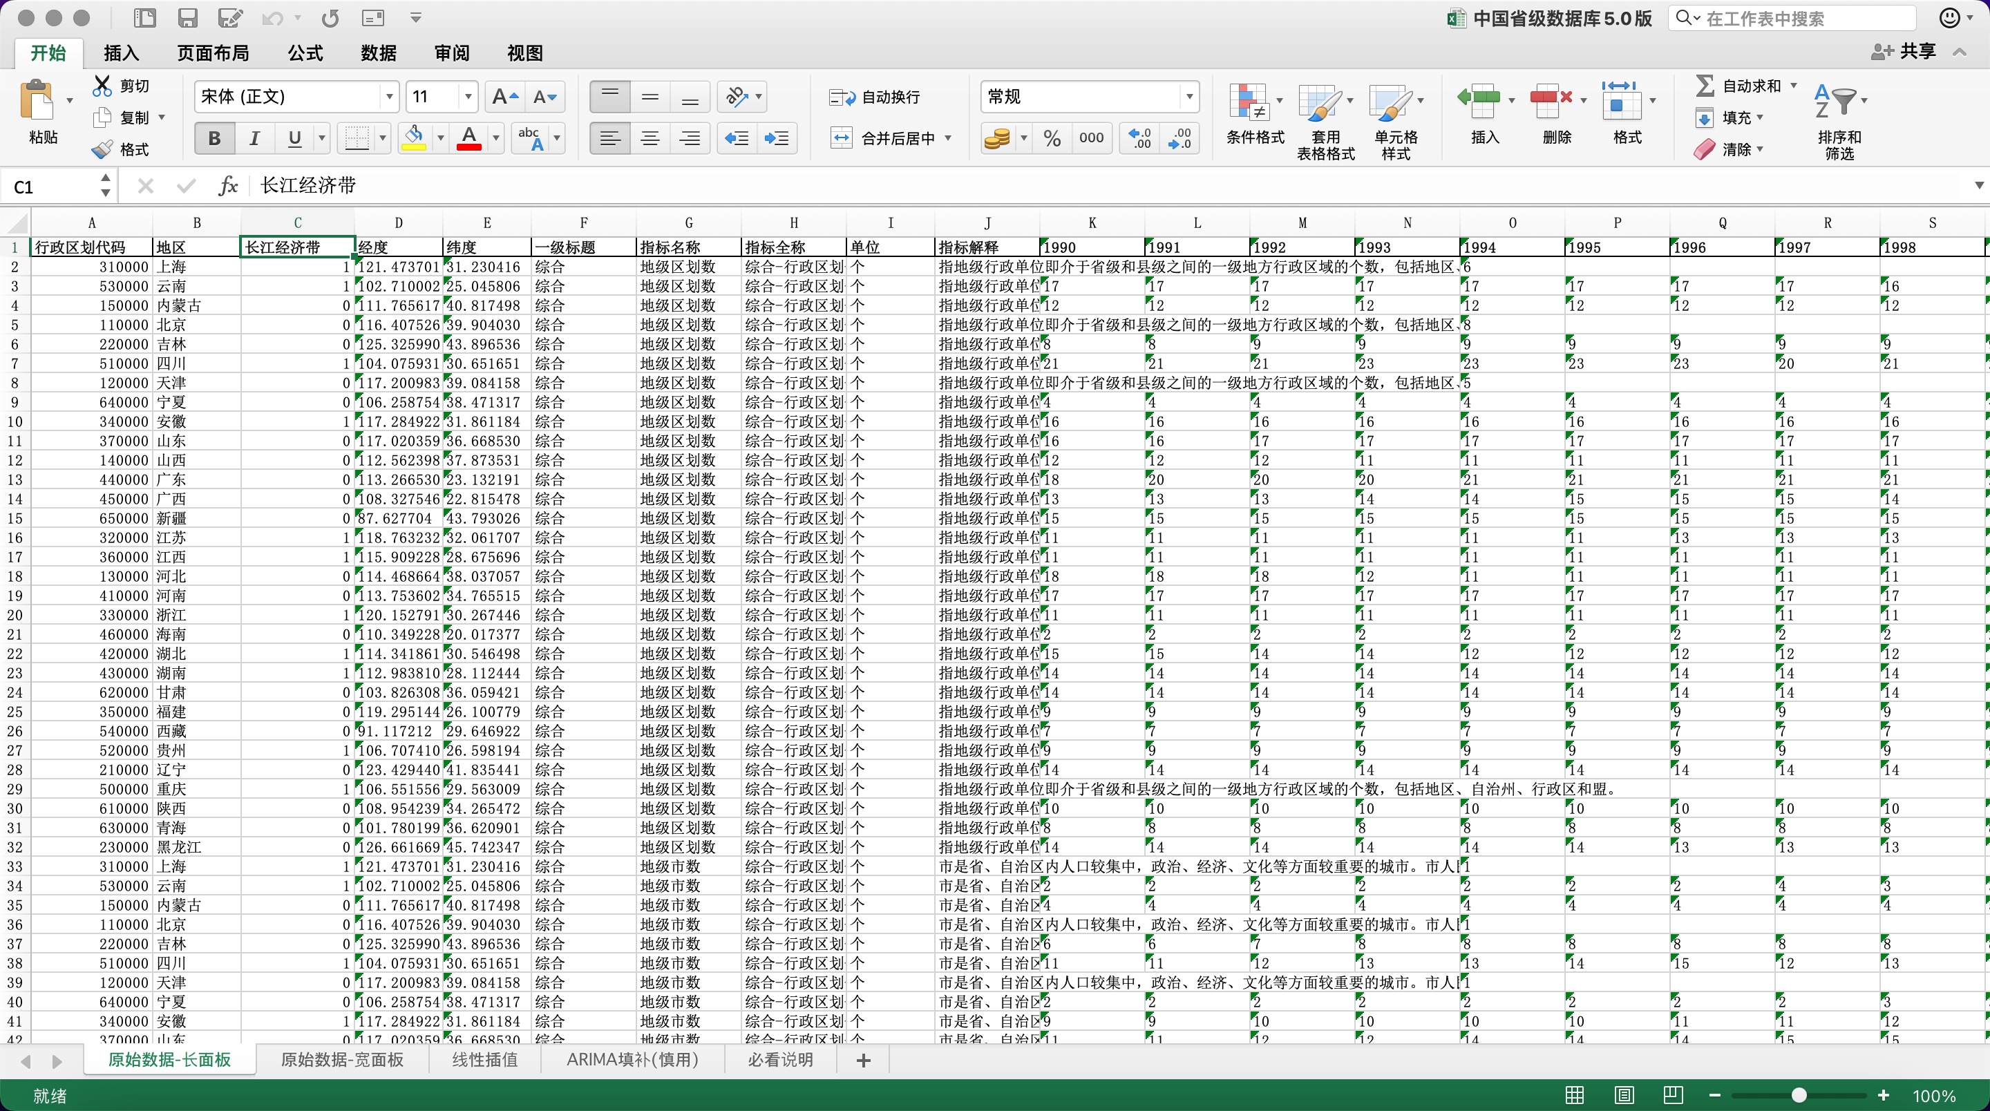Viewport: 1990px width, 1111px height.
Task: Open the 线性插值 sheet tab
Action: [484, 1059]
